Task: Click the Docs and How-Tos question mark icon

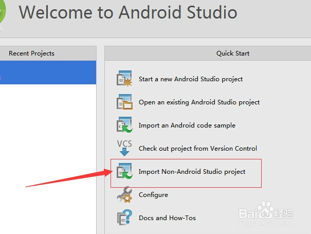Action: tap(124, 218)
